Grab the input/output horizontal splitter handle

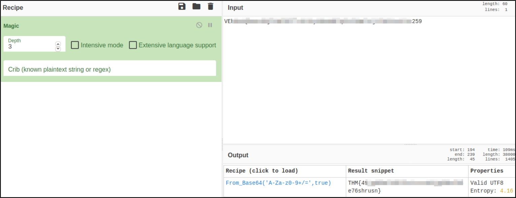(410, 144)
